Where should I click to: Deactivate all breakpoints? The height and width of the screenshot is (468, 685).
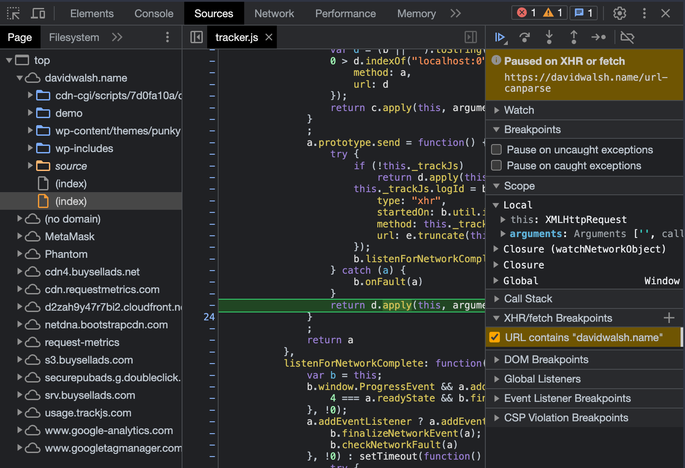point(627,37)
